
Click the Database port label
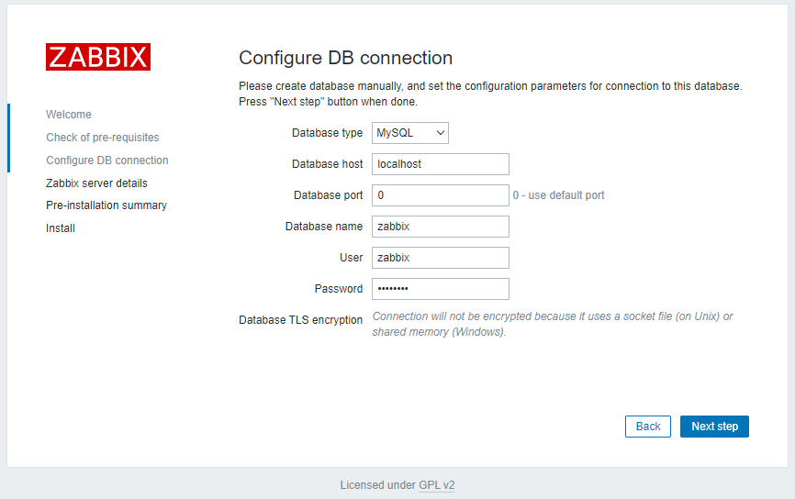tap(328, 195)
